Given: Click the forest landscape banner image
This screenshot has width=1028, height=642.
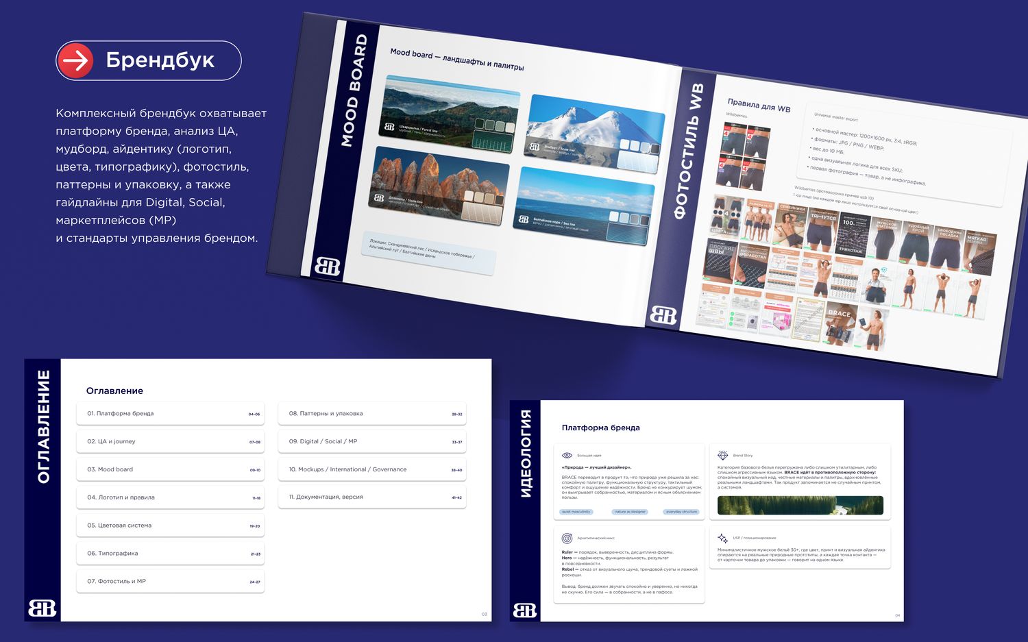Looking at the screenshot, I should 800,505.
